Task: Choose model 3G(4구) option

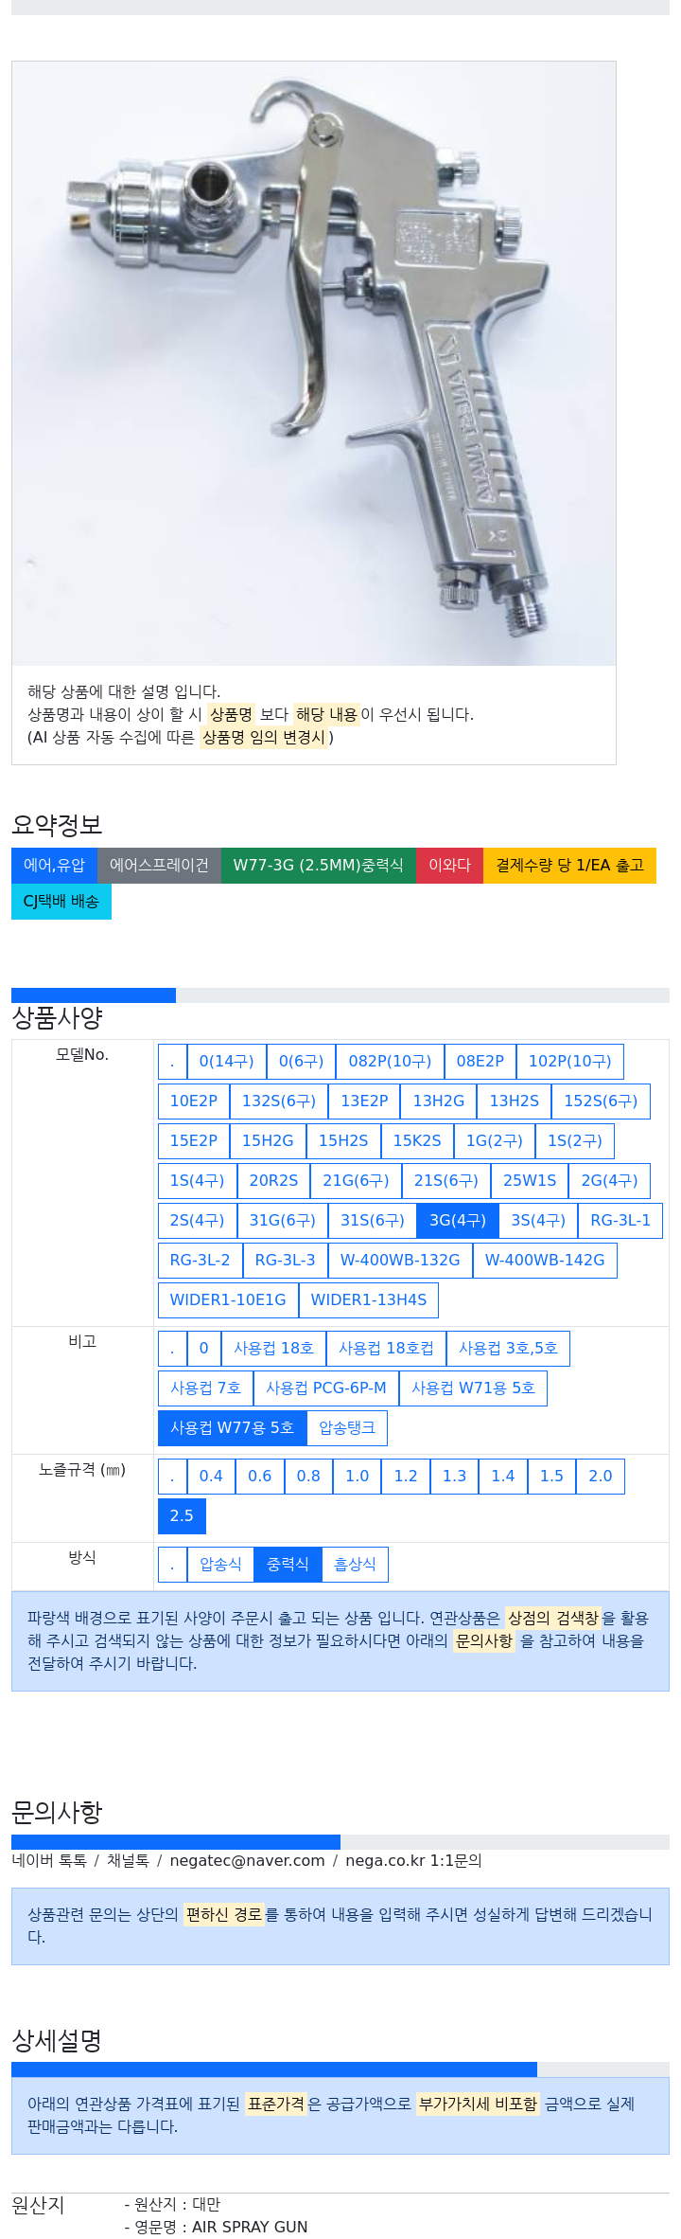Action: point(457,1221)
